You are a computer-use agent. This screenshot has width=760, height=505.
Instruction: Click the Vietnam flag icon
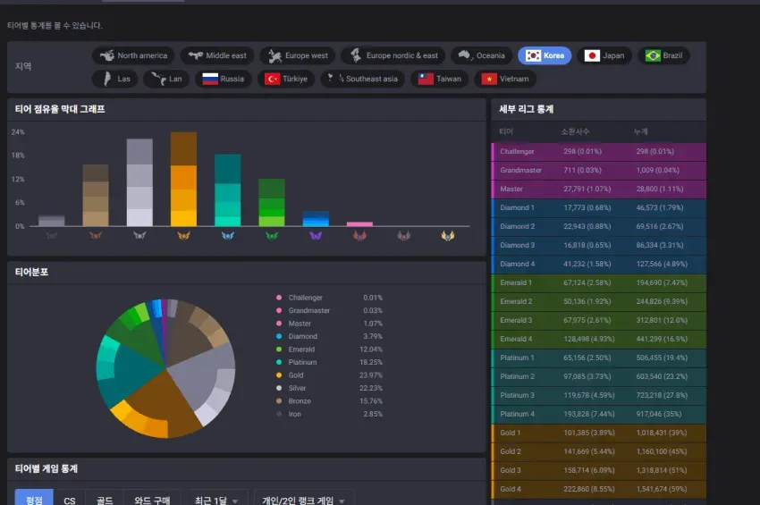489,79
